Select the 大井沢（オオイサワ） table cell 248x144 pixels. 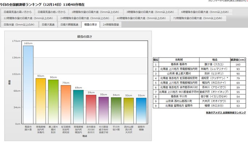tap(214, 101)
